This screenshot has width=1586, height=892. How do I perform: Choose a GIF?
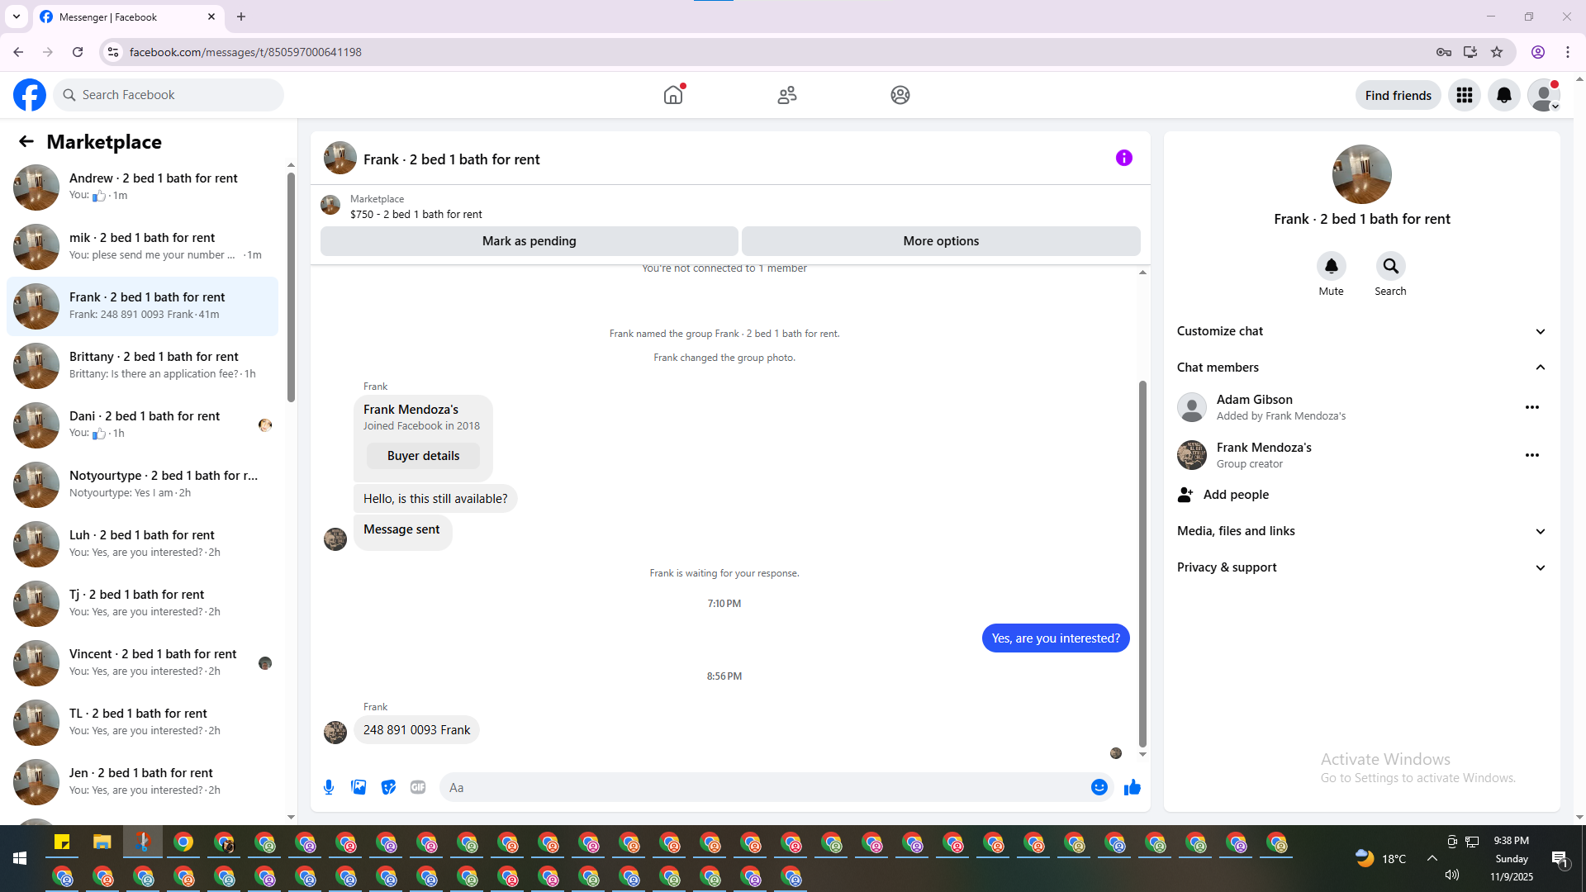(418, 787)
